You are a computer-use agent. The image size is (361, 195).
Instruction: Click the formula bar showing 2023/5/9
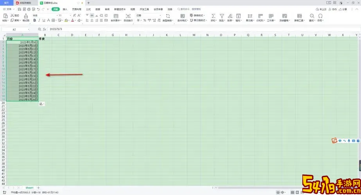pos(204,29)
